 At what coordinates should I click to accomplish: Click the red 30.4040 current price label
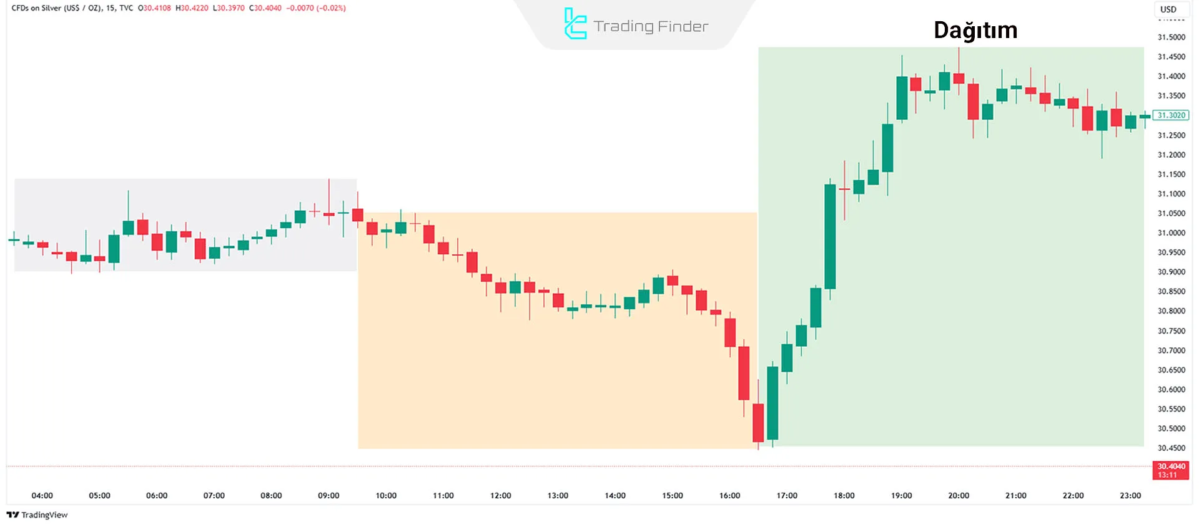[1170, 470]
